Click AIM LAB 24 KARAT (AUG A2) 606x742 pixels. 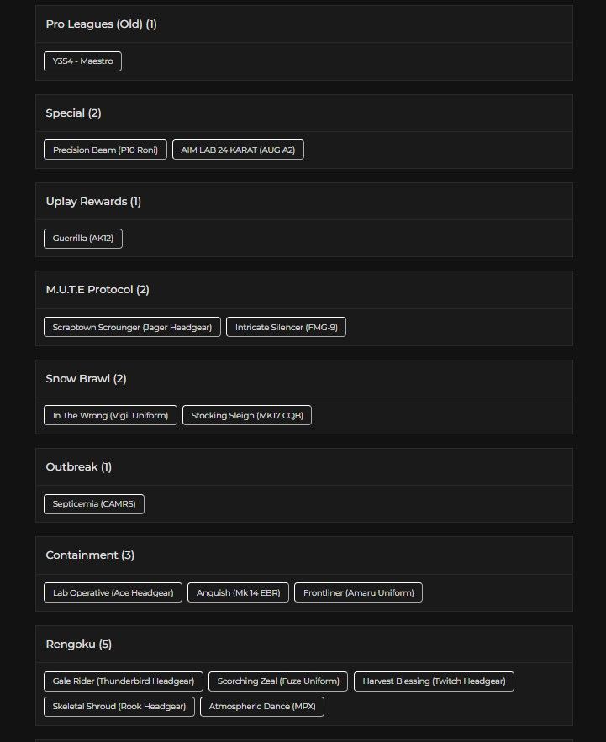click(238, 150)
